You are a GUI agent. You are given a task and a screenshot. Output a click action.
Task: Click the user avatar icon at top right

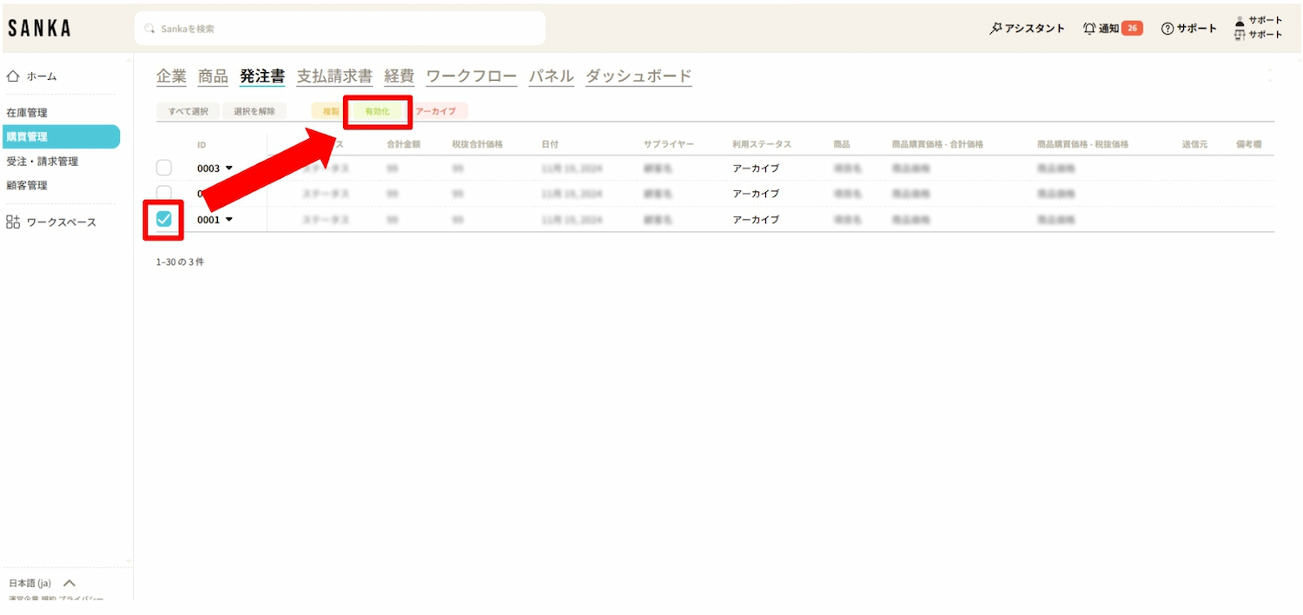click(x=1240, y=21)
